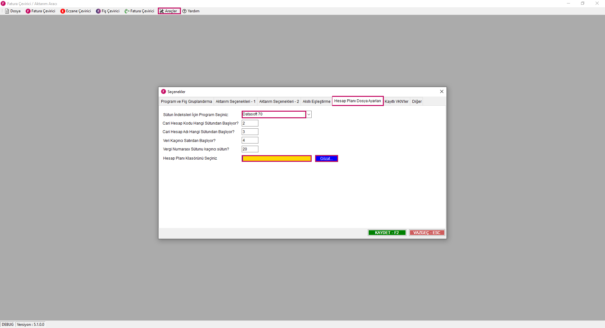
Task: Open the pink Fatura Çevirici menu
Action: point(40,11)
